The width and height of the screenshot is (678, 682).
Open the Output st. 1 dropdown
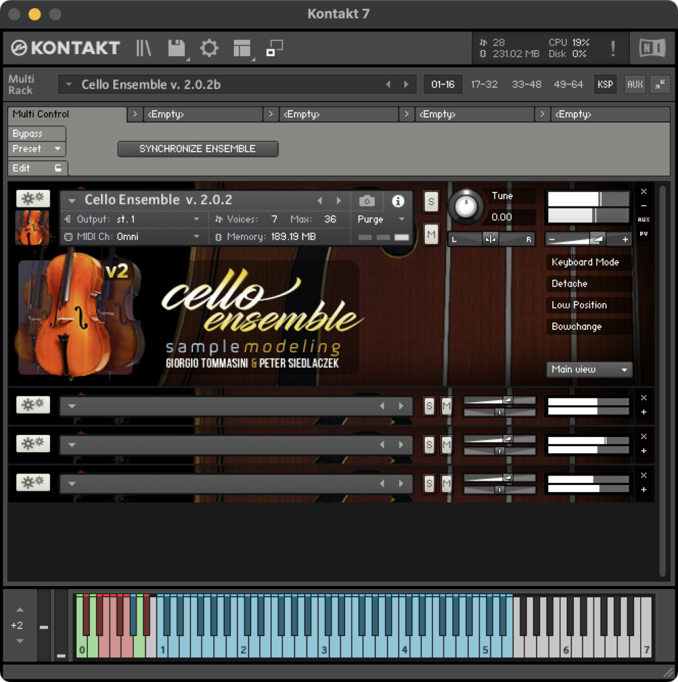[133, 219]
